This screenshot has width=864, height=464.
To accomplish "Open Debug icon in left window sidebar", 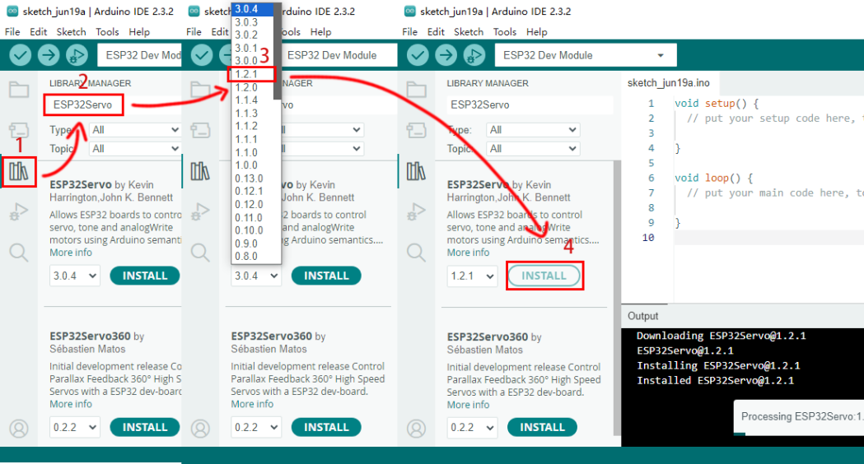I will pos(19,212).
